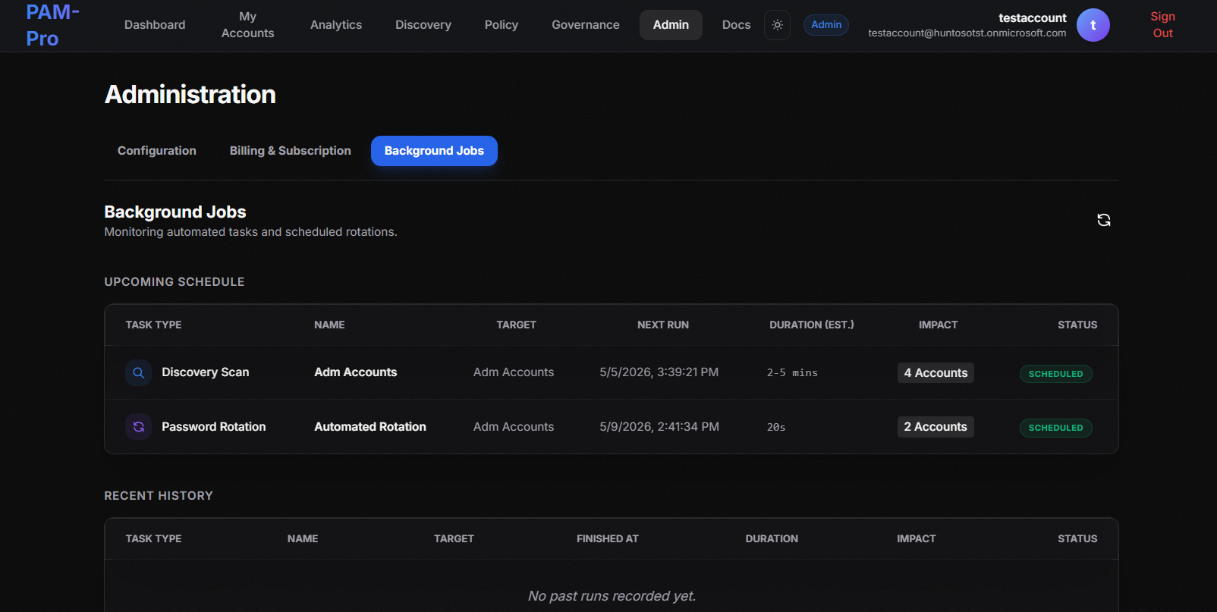Click the Discovery Scan magnifier icon
Viewport: 1217px width, 612px height.
[x=138, y=372]
